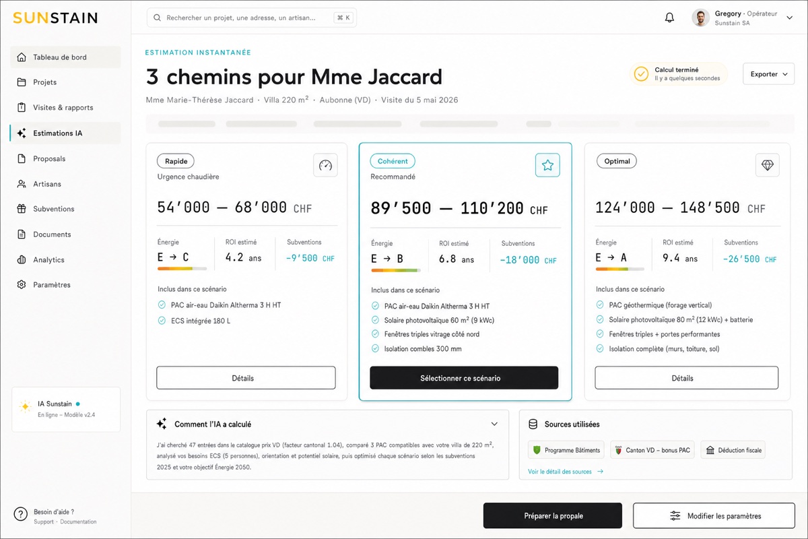Click the E → B energy bar
Screen dimensions: 808x539
click(396, 270)
